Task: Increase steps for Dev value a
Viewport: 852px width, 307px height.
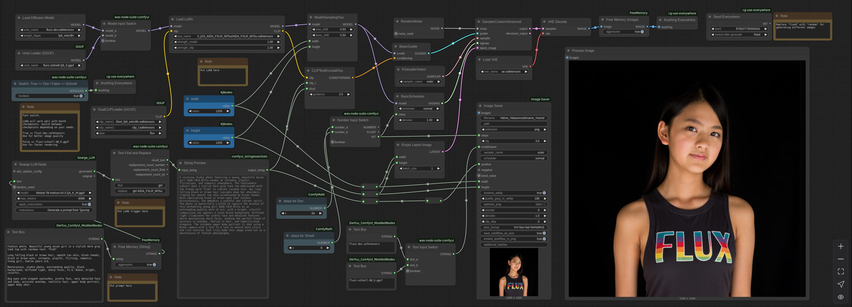Action: tap(320, 213)
